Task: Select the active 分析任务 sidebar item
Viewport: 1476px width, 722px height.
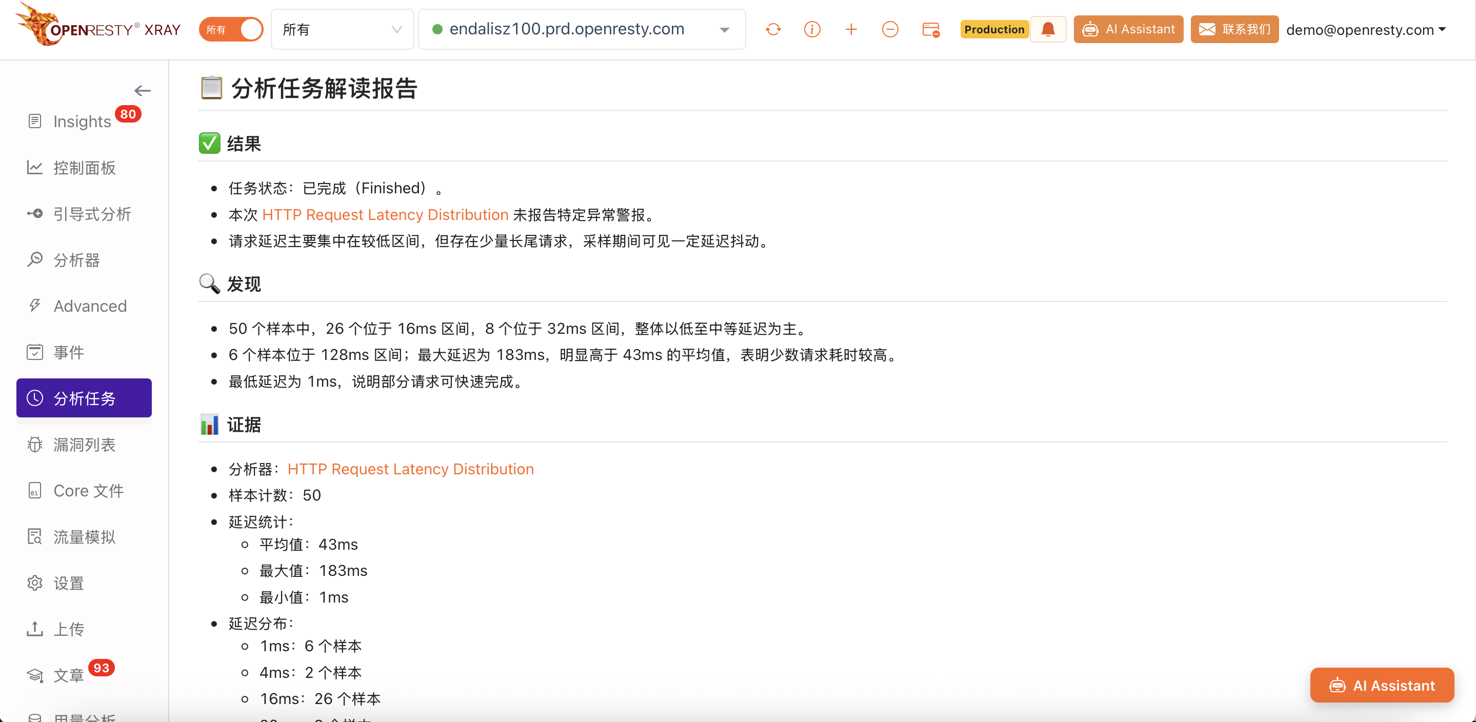Action: (x=84, y=398)
